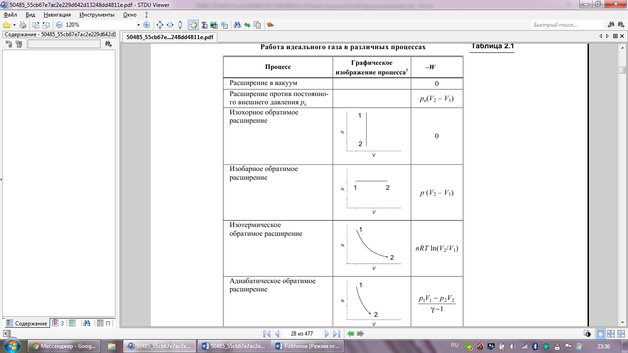This screenshot has height=353, width=628.
Task: Switch to the П sidebar tab
Action: pos(103,323)
